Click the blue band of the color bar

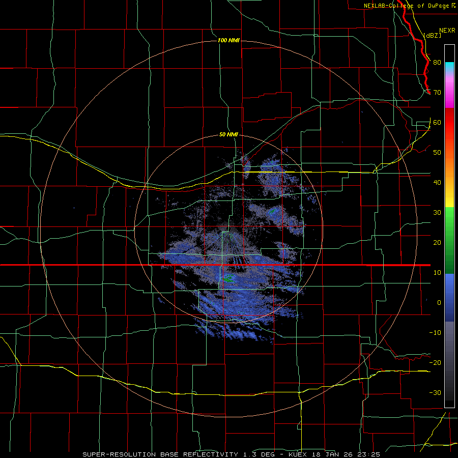point(449,297)
